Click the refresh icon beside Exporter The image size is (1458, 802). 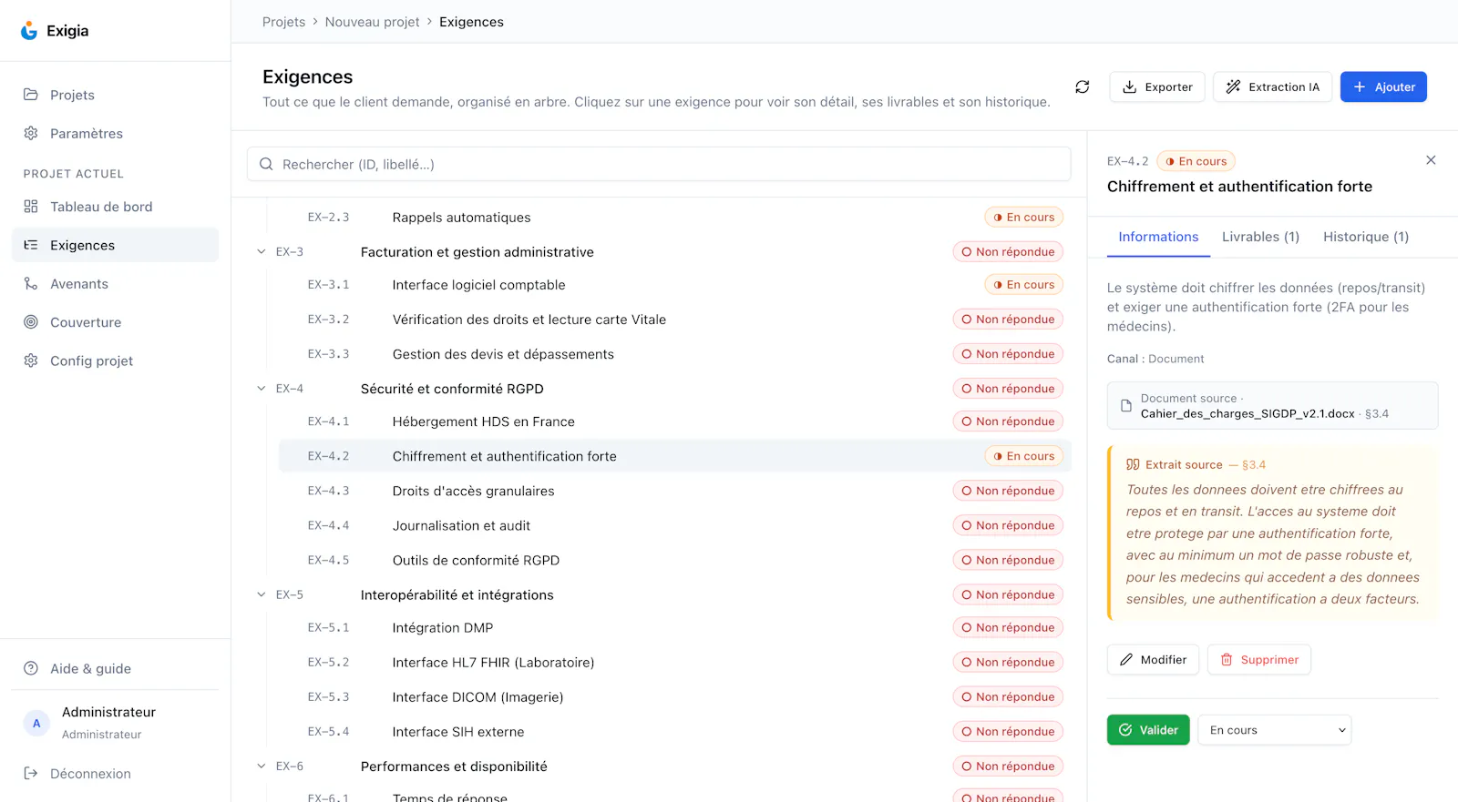[x=1082, y=86]
